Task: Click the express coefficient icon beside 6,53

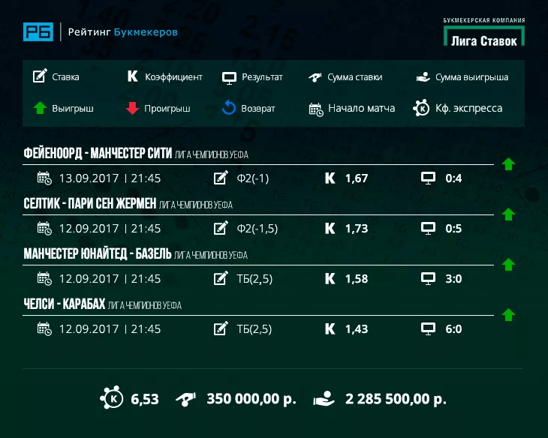Action: coord(112,397)
